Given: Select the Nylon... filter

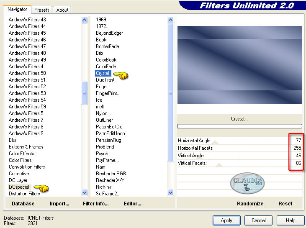Looking at the screenshot, I should (x=103, y=113).
